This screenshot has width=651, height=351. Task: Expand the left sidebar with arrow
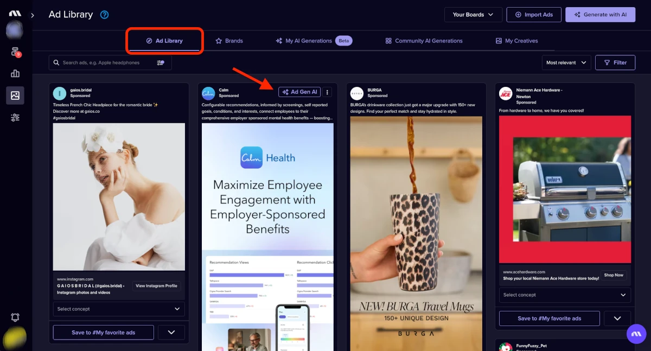click(x=33, y=15)
